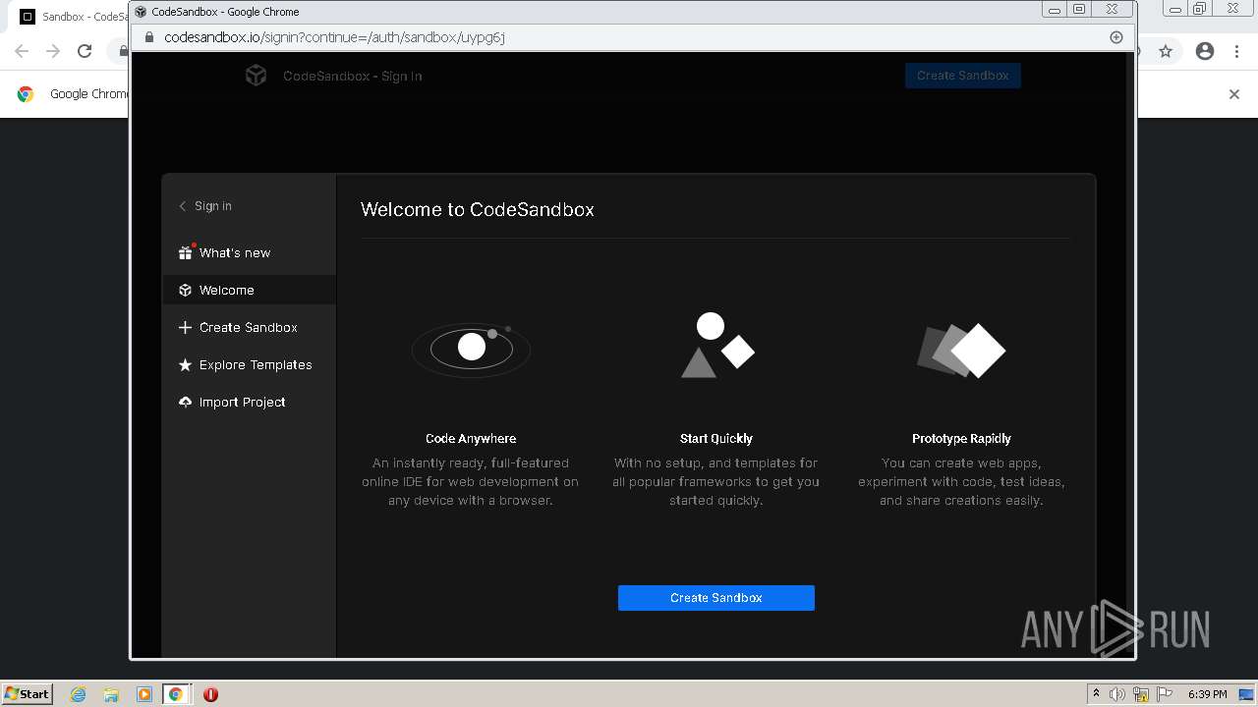Click the blue Create Sandbox button at bottom
1258x707 pixels.
pos(716,598)
